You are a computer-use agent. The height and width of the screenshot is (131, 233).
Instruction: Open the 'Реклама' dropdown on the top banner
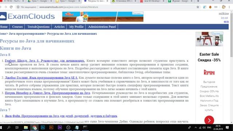(x=138, y=13)
